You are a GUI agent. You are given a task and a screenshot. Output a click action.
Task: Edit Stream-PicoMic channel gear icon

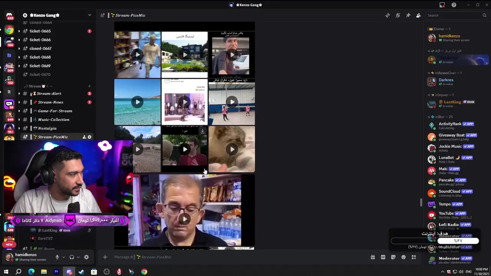click(90, 137)
